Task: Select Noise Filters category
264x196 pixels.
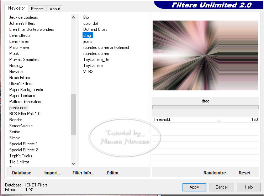Action: [x=20, y=78]
